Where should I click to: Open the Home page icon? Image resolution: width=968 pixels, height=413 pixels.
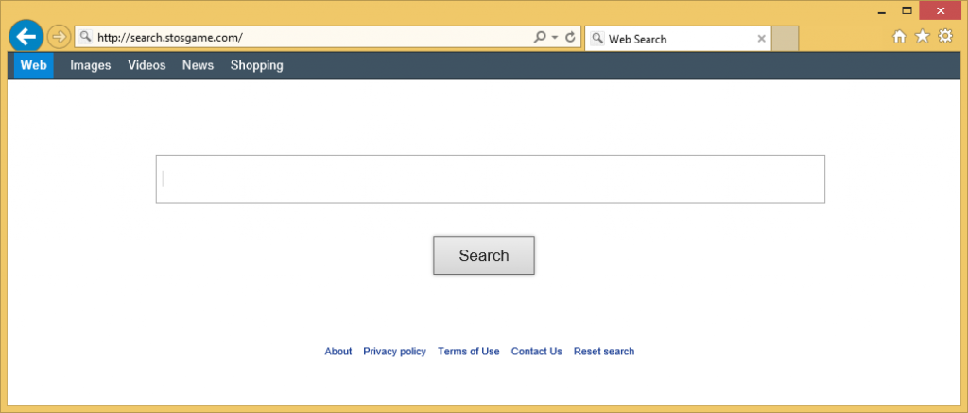pyautogui.click(x=899, y=37)
